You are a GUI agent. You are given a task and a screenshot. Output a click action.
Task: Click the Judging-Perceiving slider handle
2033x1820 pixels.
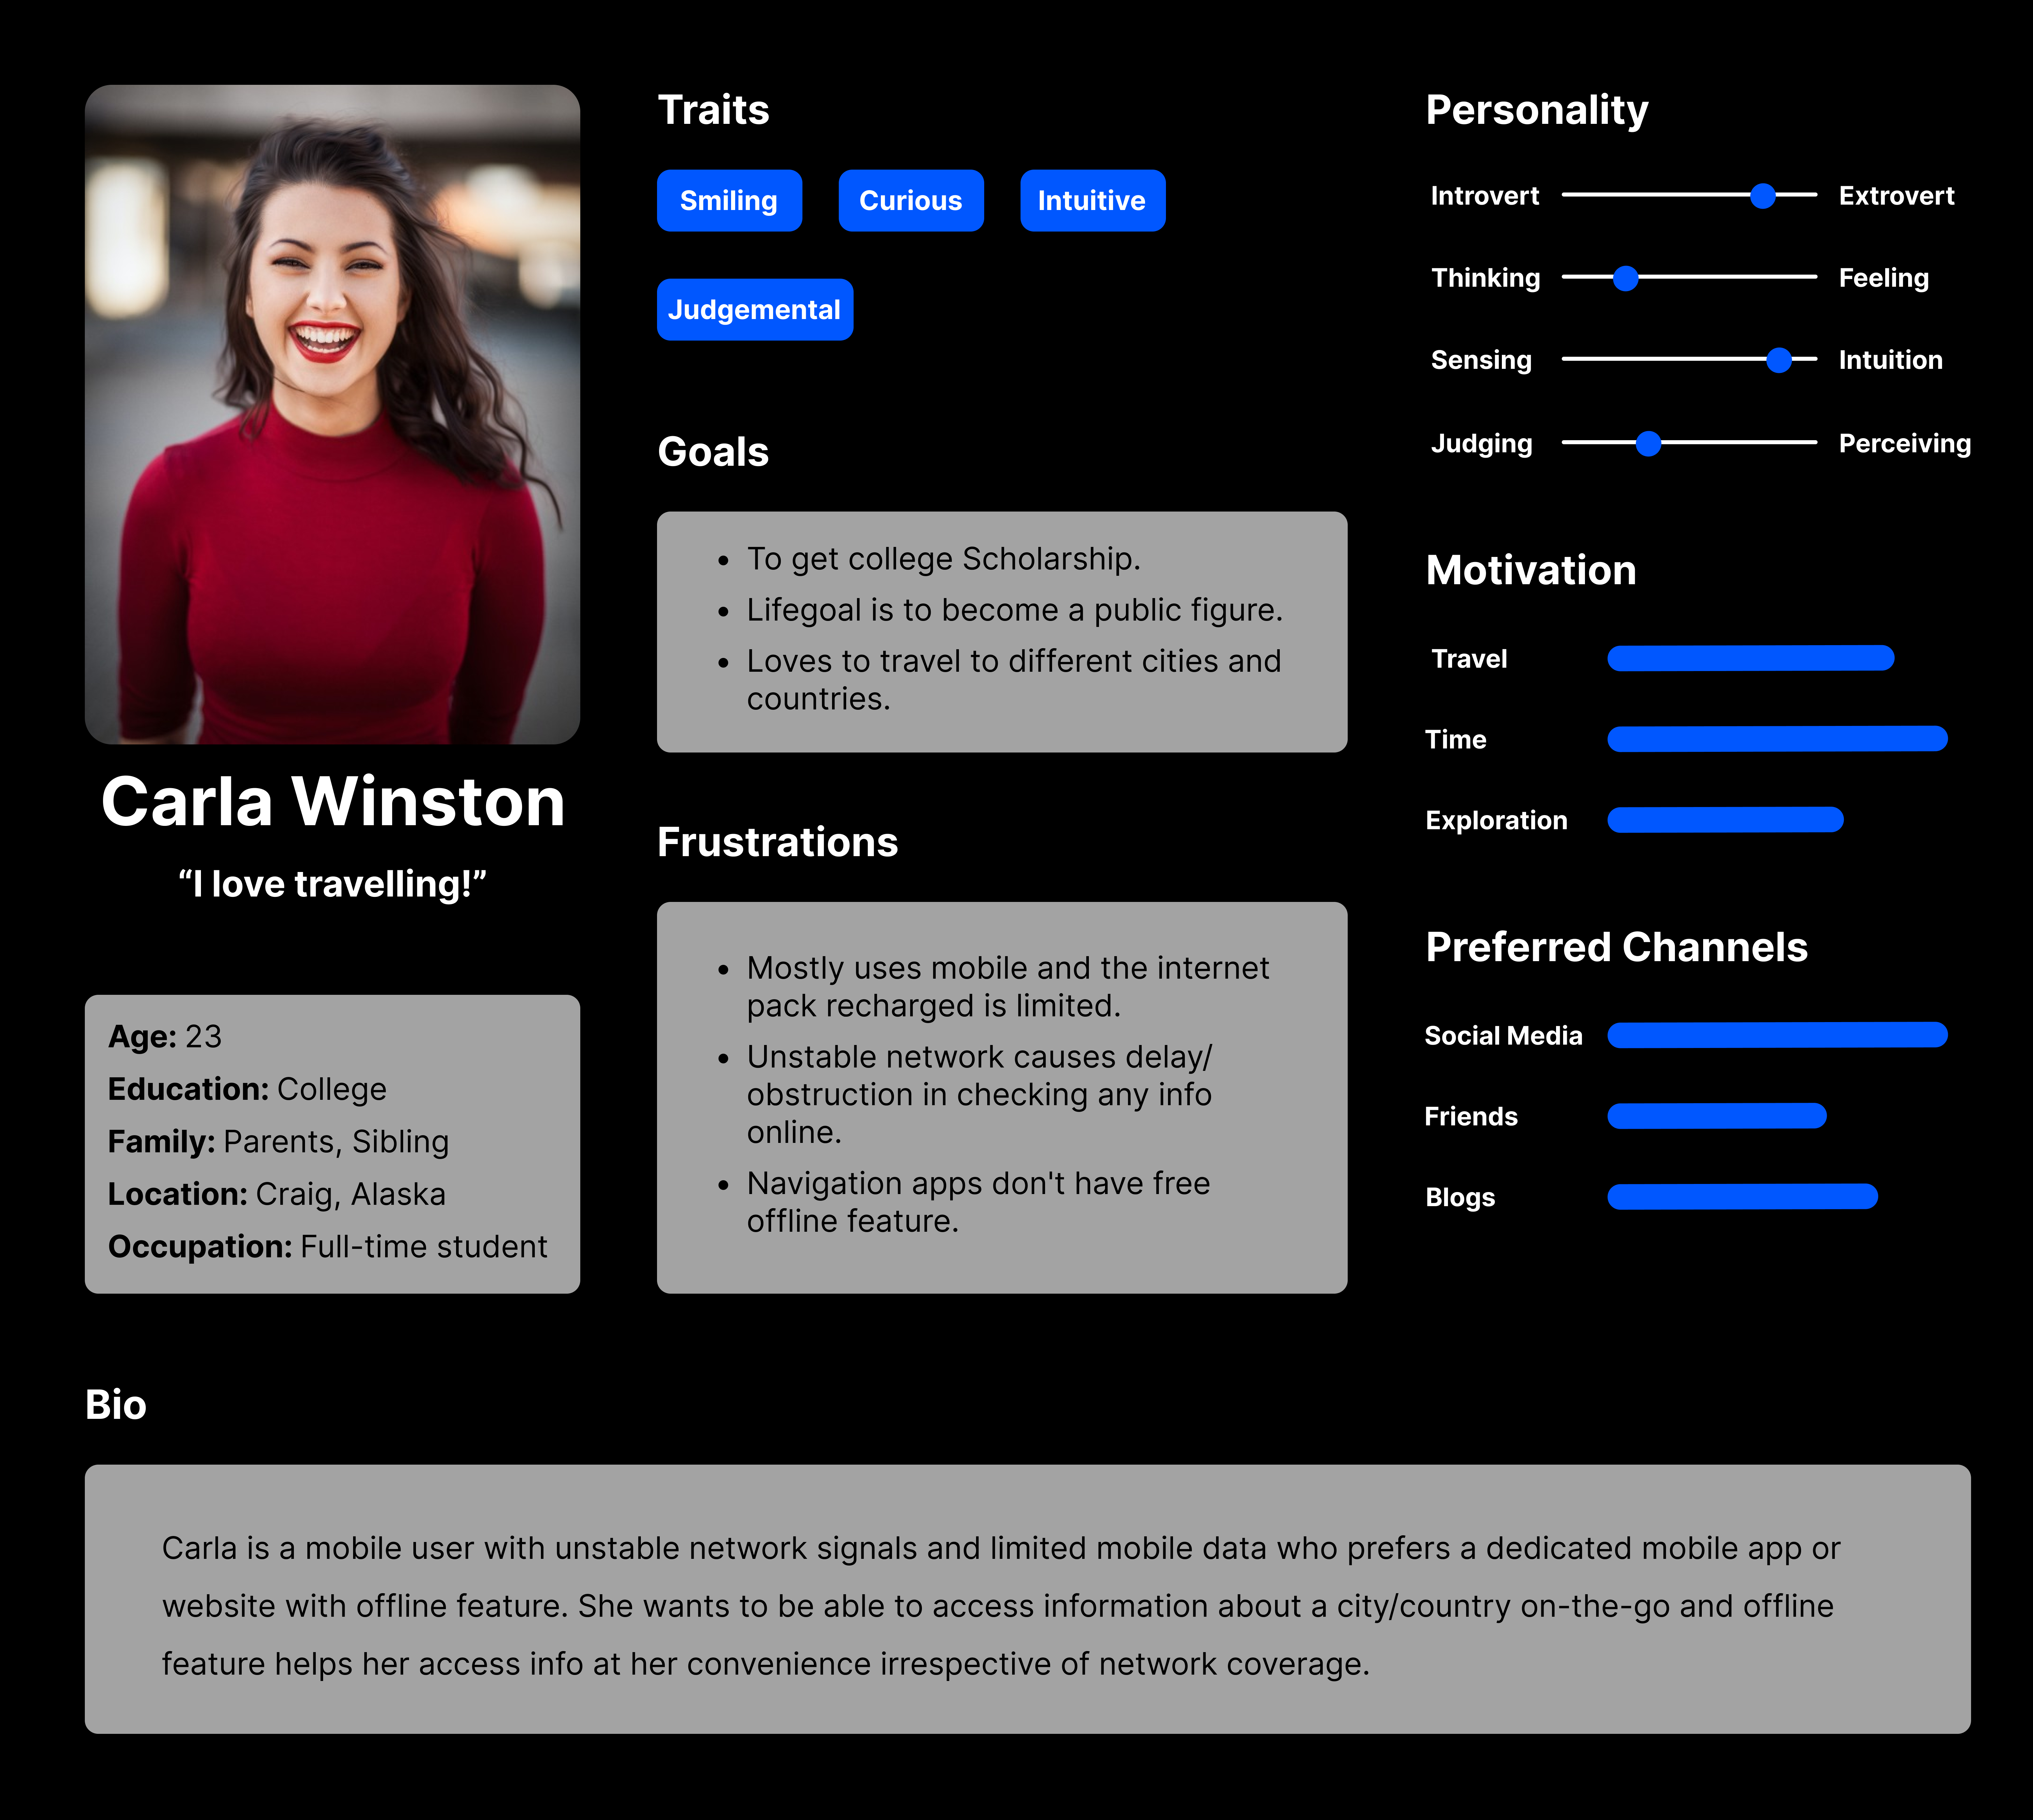click(1648, 443)
